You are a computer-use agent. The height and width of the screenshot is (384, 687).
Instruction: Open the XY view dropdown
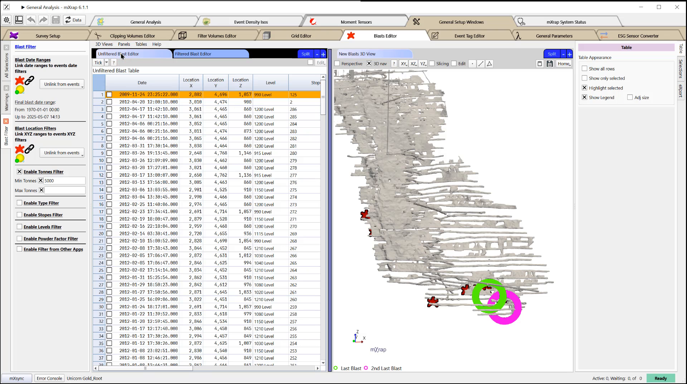[x=404, y=64]
